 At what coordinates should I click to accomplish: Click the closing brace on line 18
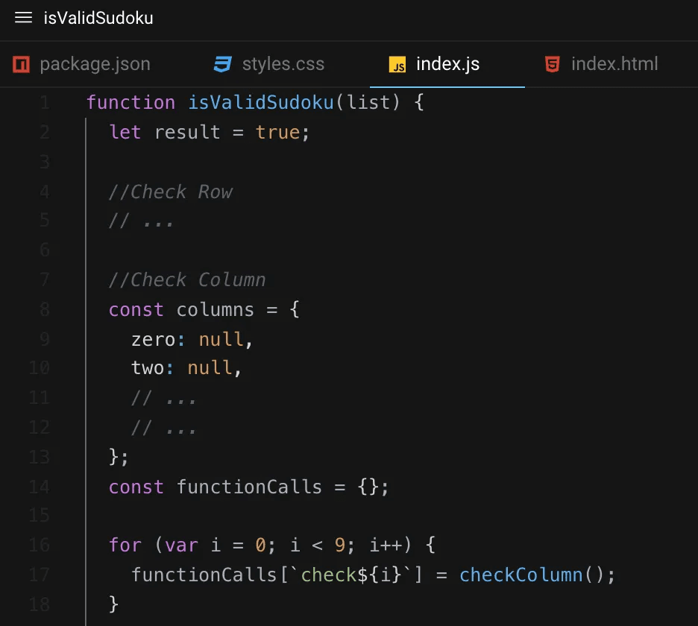coord(113,604)
